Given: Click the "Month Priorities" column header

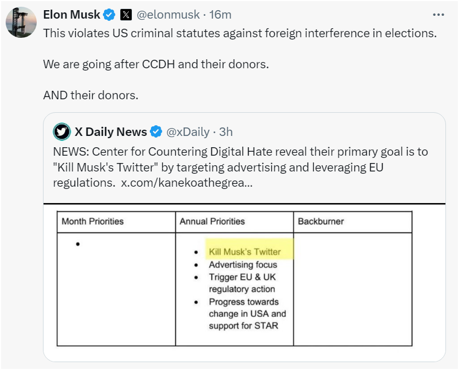Looking at the screenshot, I should pos(93,222).
